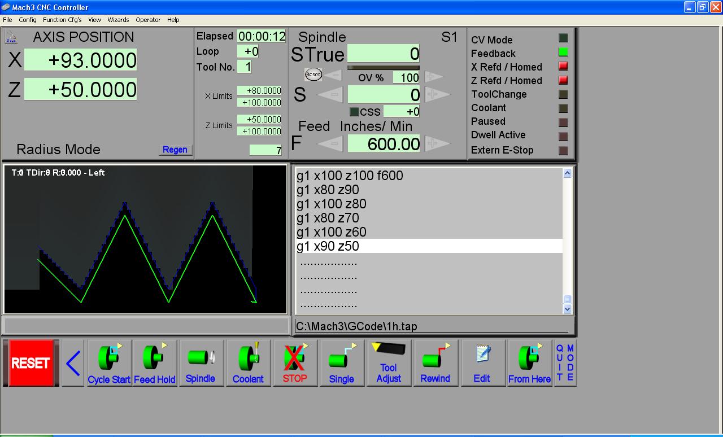723x437 pixels.
Task: Open the G-code Edit icon
Action: [482, 363]
